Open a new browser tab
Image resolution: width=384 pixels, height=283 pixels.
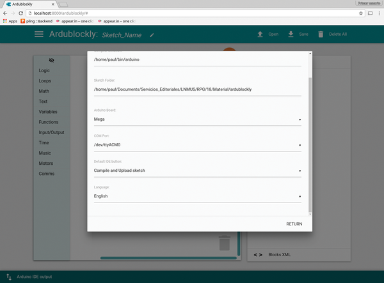63,4
